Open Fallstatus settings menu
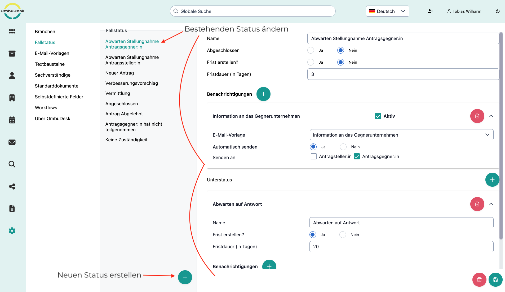Viewport: 505px width, 292px height. tap(45, 42)
